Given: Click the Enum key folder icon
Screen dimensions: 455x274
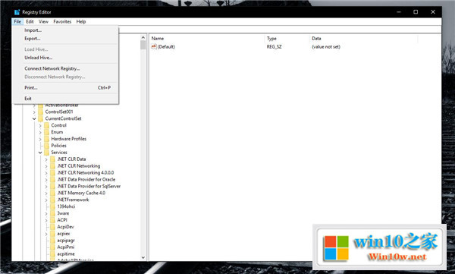Looking at the screenshot, I should point(47,132).
